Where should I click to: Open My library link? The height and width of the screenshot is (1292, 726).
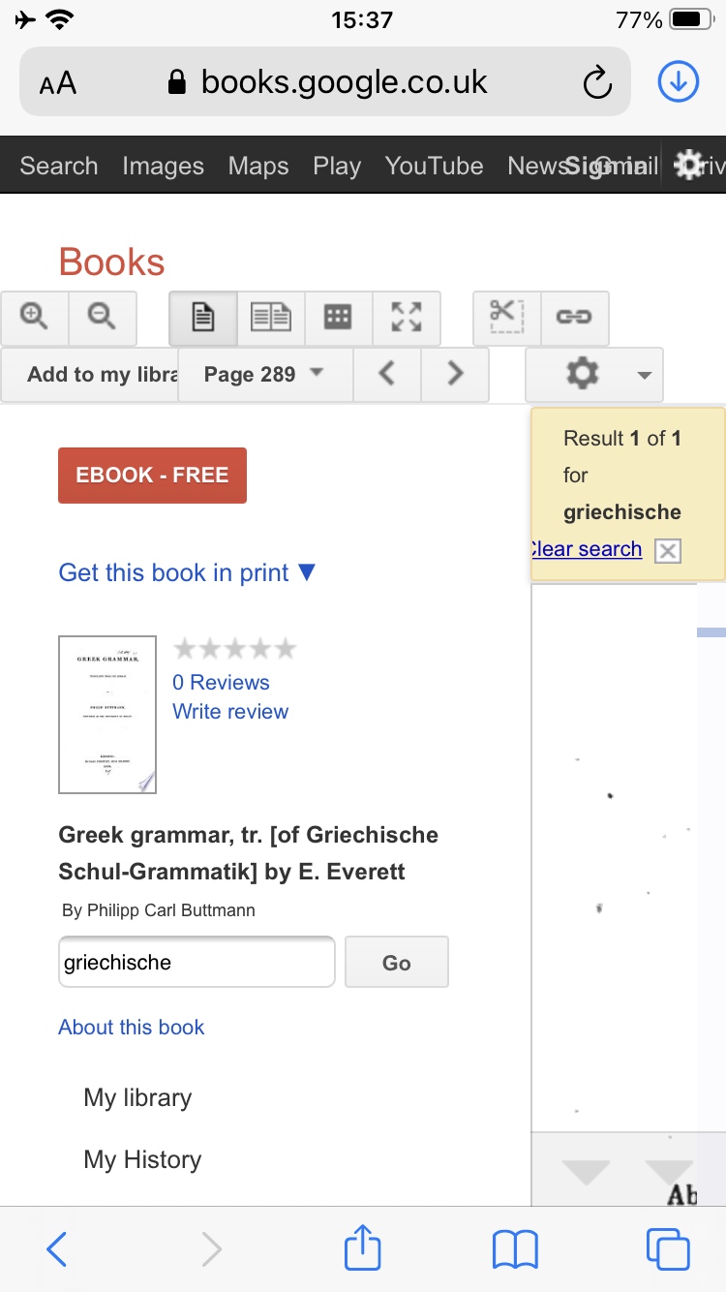[137, 1098]
